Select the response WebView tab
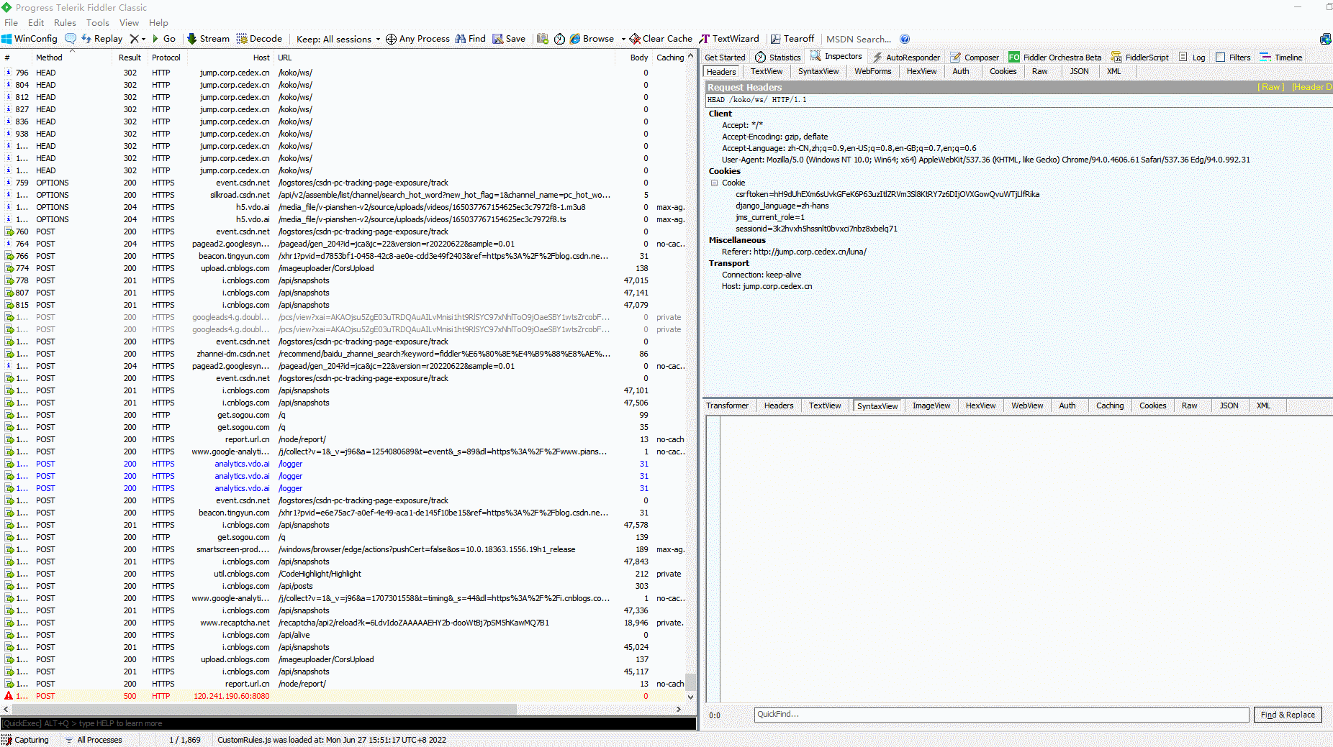The height and width of the screenshot is (747, 1333). (1027, 405)
